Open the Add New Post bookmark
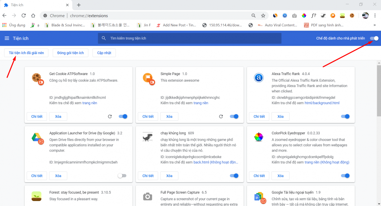Screen dimensions: 381x206 coord(176,25)
